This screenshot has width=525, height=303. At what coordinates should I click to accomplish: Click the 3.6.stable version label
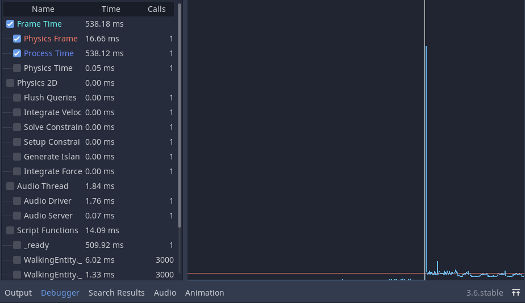485,293
